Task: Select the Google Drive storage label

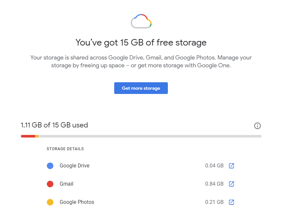Action: tap(74, 166)
